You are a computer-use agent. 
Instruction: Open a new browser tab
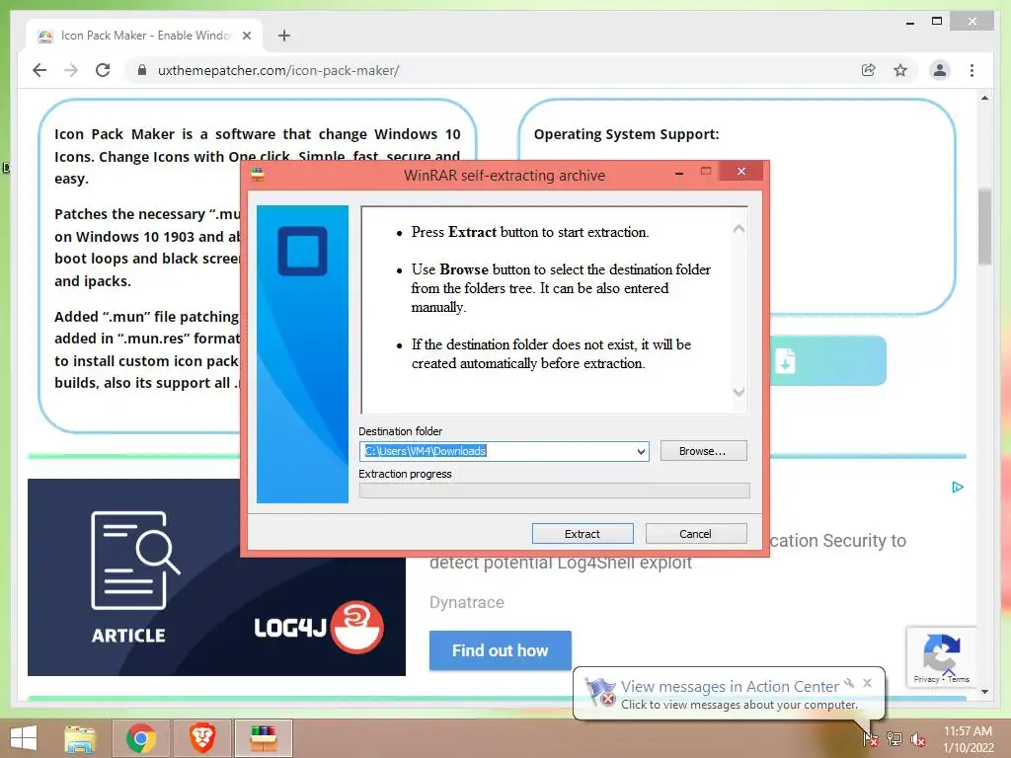[x=284, y=36]
